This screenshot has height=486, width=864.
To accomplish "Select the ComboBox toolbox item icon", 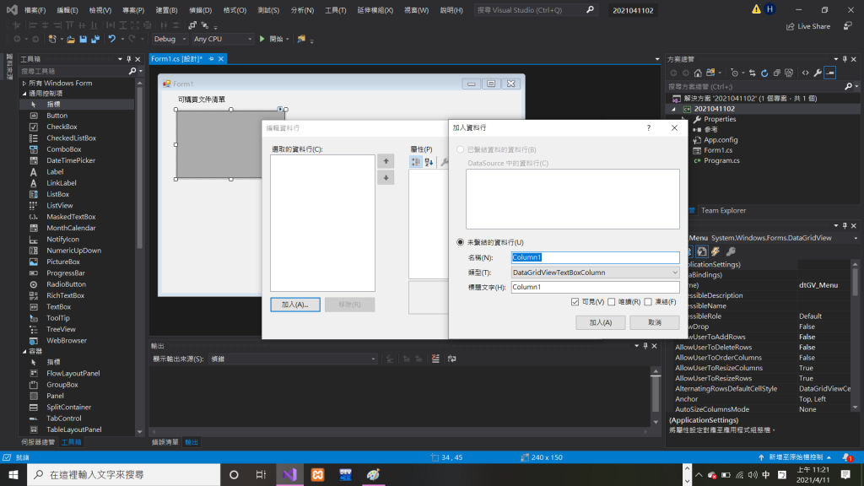I will 34,149.
